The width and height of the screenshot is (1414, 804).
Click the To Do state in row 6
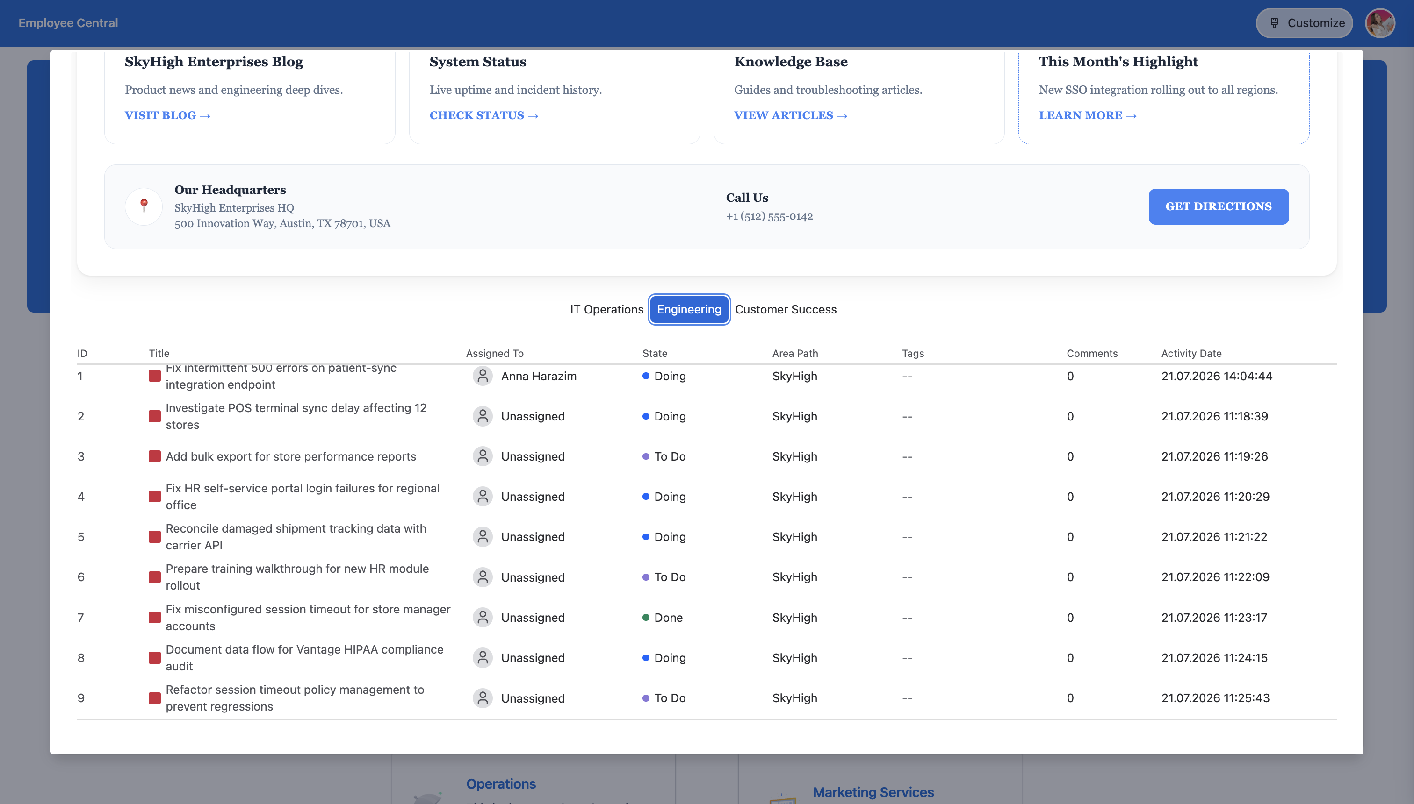664,577
